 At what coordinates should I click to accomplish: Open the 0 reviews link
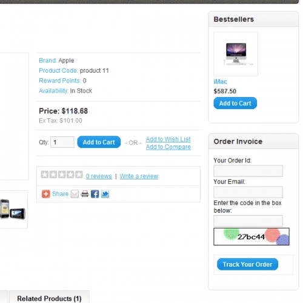pyautogui.click(x=99, y=176)
